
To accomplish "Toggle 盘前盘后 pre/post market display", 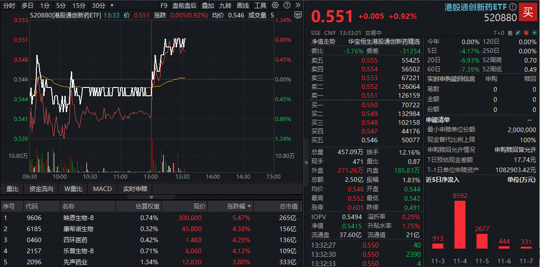I will click(x=184, y=5).
